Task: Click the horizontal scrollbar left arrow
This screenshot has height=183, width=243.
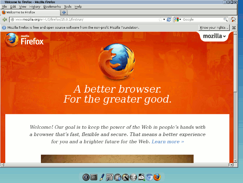Action: (x=2, y=165)
